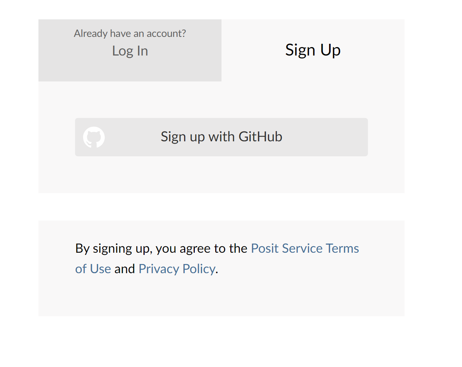Click the "Sign Up" title text
462x367 pixels.
coord(313,50)
